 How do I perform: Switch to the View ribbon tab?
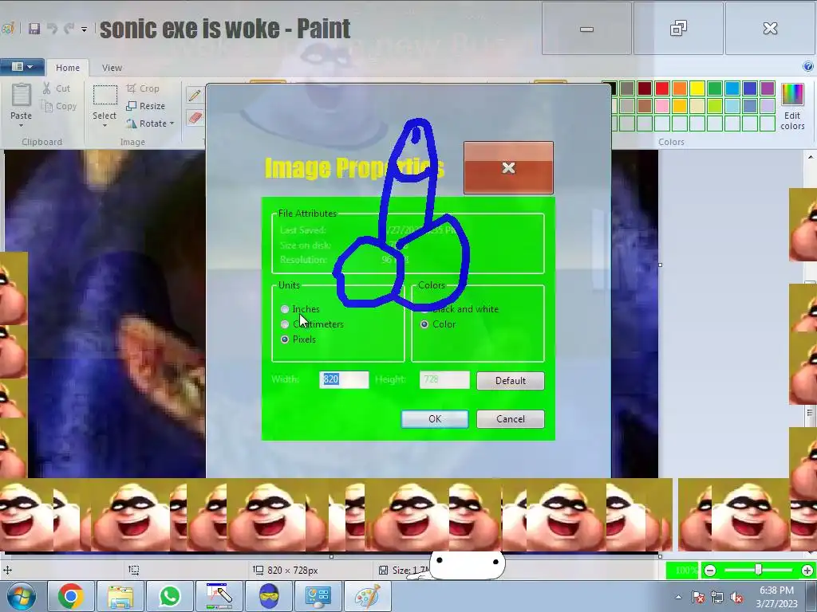pyautogui.click(x=112, y=68)
